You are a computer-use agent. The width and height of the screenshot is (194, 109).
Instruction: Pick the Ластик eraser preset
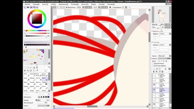point(39,79)
